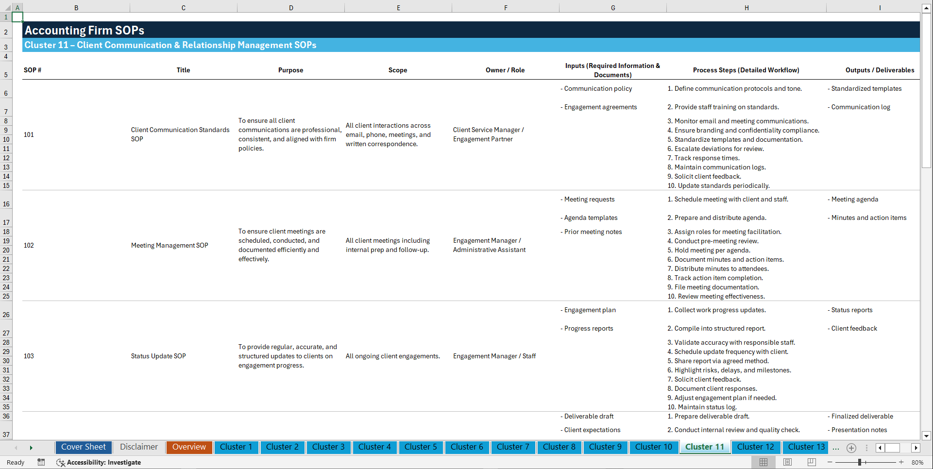This screenshot has height=469, width=933.
Task: Switch to the Cluster 12 tab
Action: point(756,447)
